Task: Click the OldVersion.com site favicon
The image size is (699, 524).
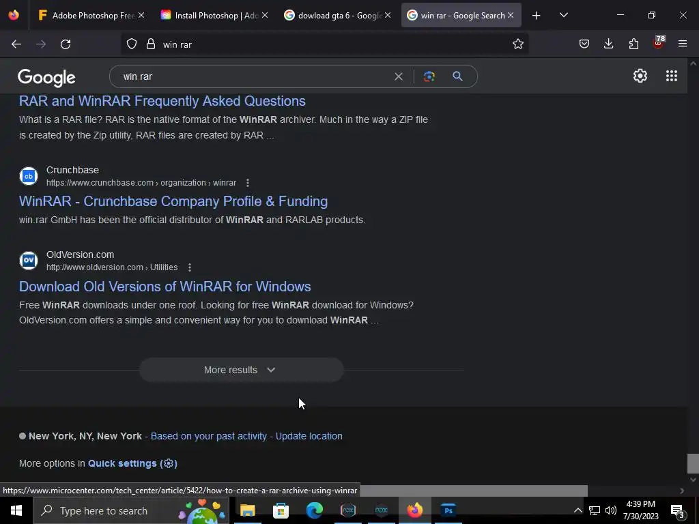Action: [29, 261]
